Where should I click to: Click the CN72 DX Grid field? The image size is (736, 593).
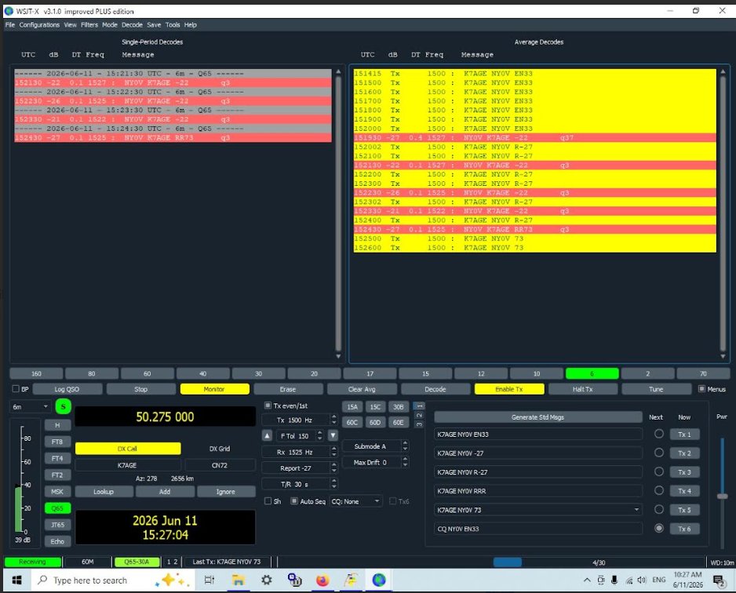[x=220, y=465]
